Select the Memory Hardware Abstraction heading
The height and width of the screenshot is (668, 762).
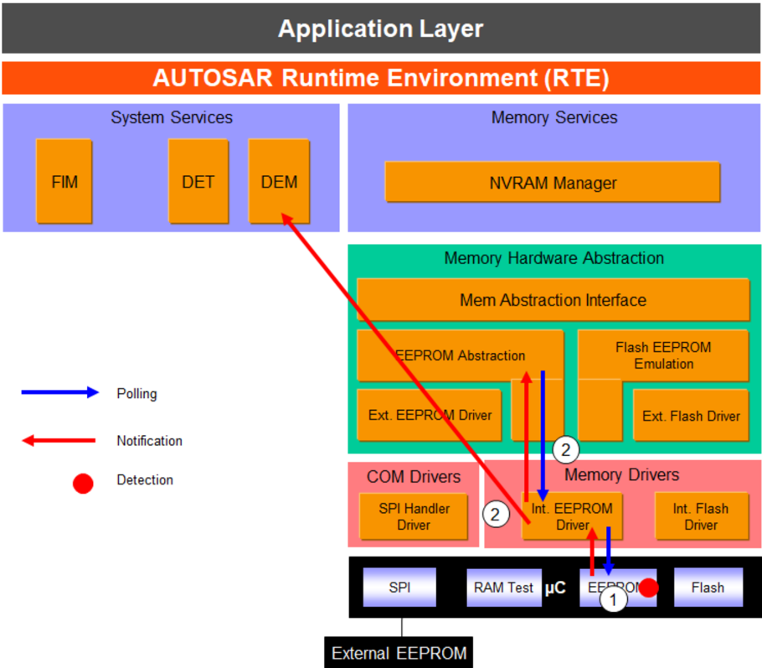[554, 258]
